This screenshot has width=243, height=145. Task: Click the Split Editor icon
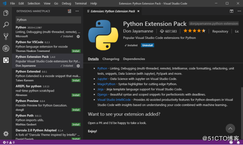pos(231,11)
